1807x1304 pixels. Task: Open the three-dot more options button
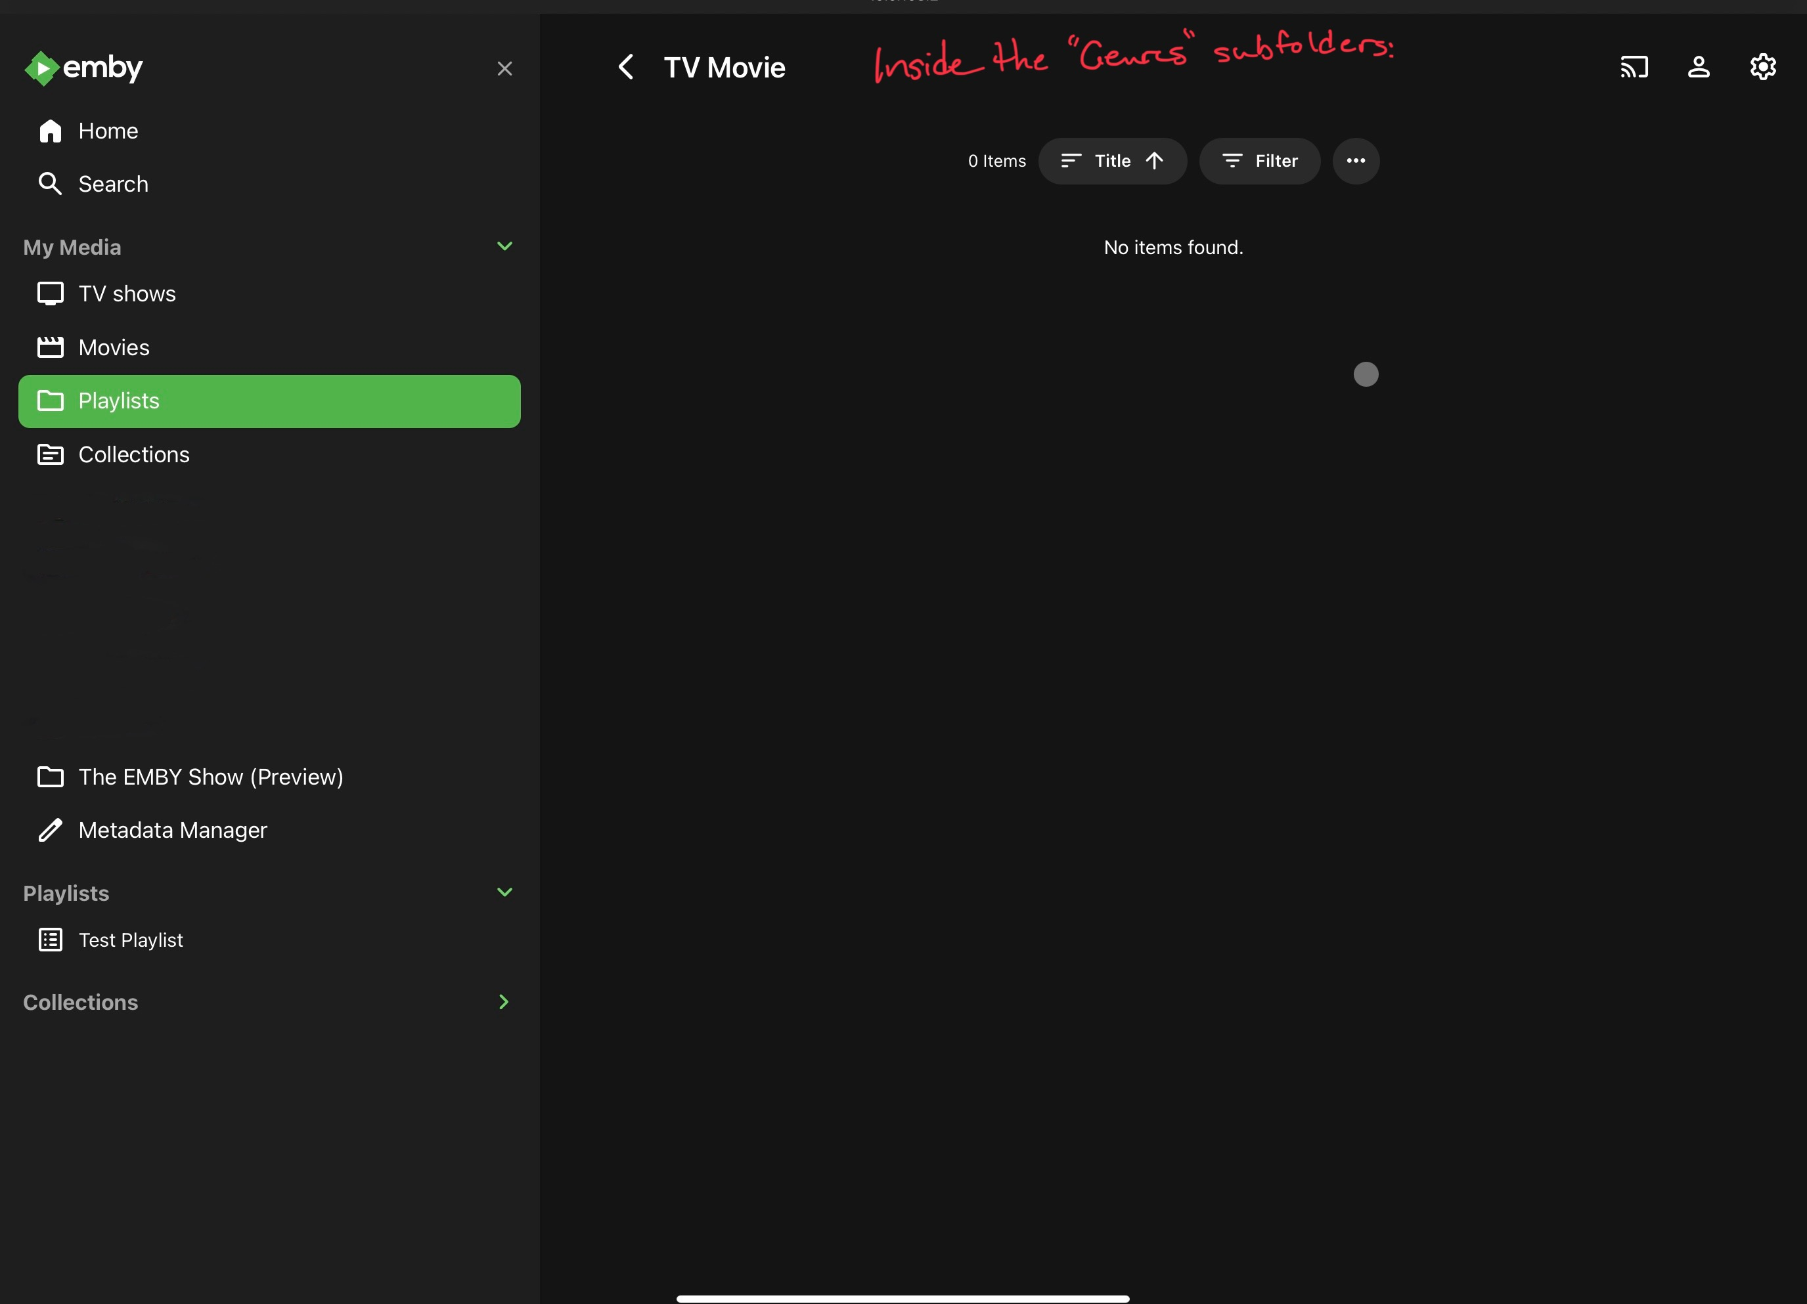1355,161
